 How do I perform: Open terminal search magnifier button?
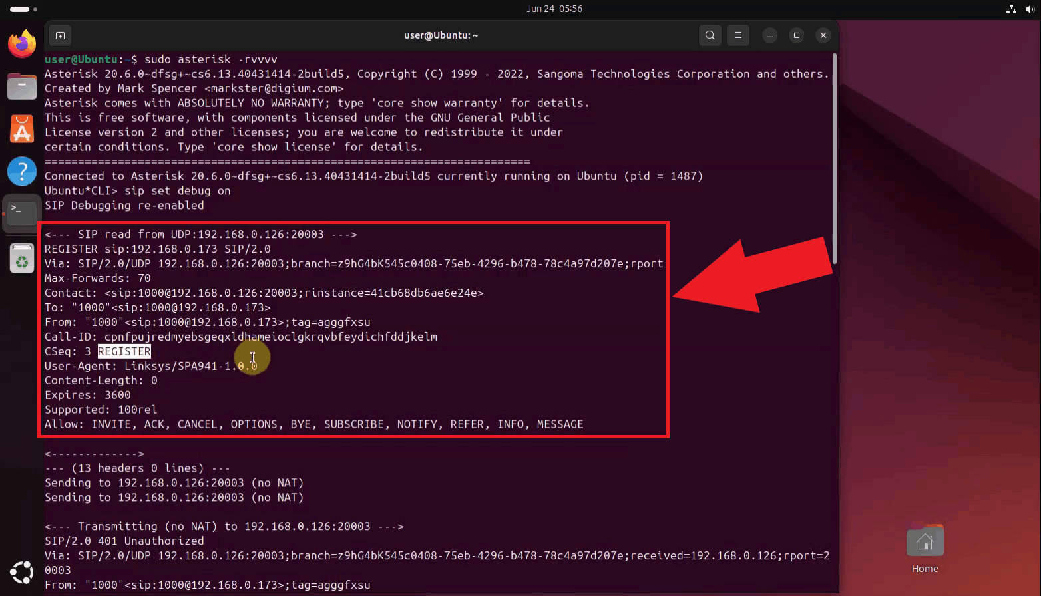[x=710, y=35]
